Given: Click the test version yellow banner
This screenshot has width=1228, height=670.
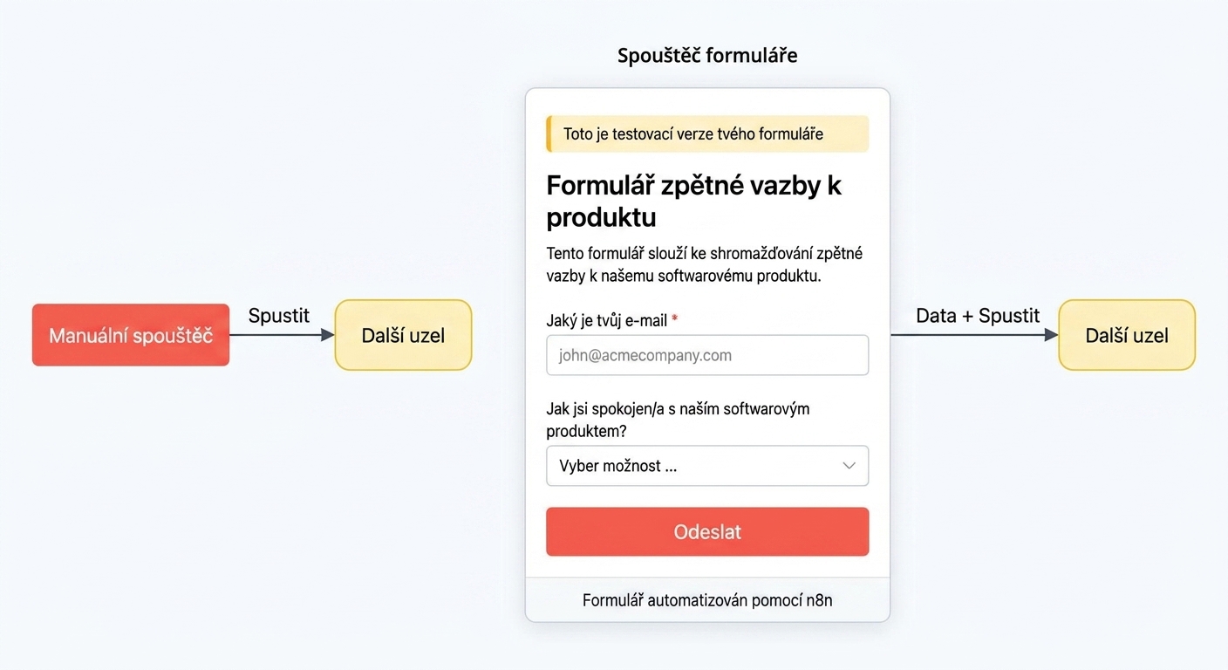Looking at the screenshot, I should tap(707, 133).
